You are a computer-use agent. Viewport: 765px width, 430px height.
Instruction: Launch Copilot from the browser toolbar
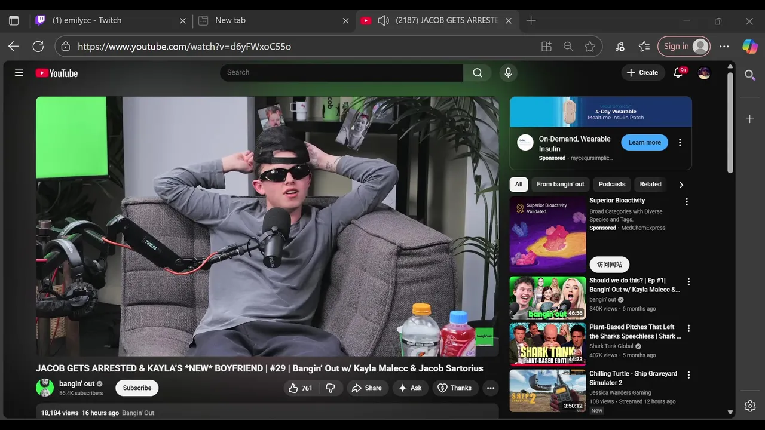750,47
